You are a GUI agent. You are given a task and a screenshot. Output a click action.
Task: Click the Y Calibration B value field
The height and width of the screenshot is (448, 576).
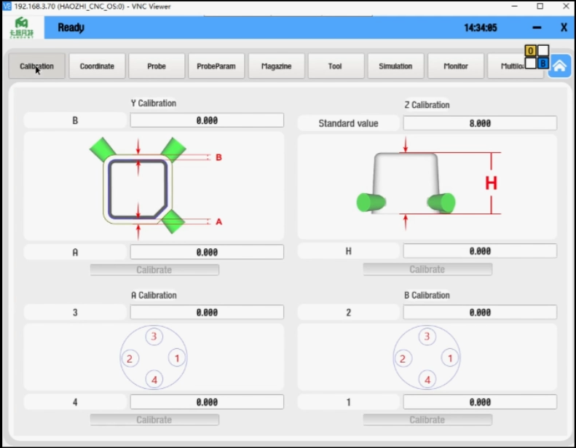point(207,120)
